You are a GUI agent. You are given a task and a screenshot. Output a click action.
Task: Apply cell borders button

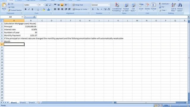tap(38, 9)
